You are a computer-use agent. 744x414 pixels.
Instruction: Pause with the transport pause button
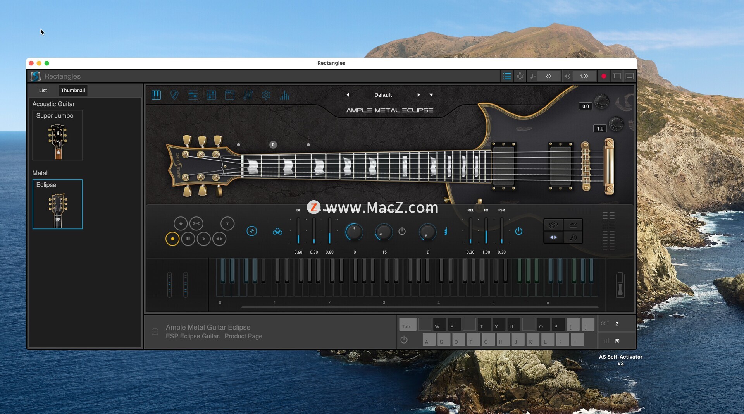(x=188, y=239)
